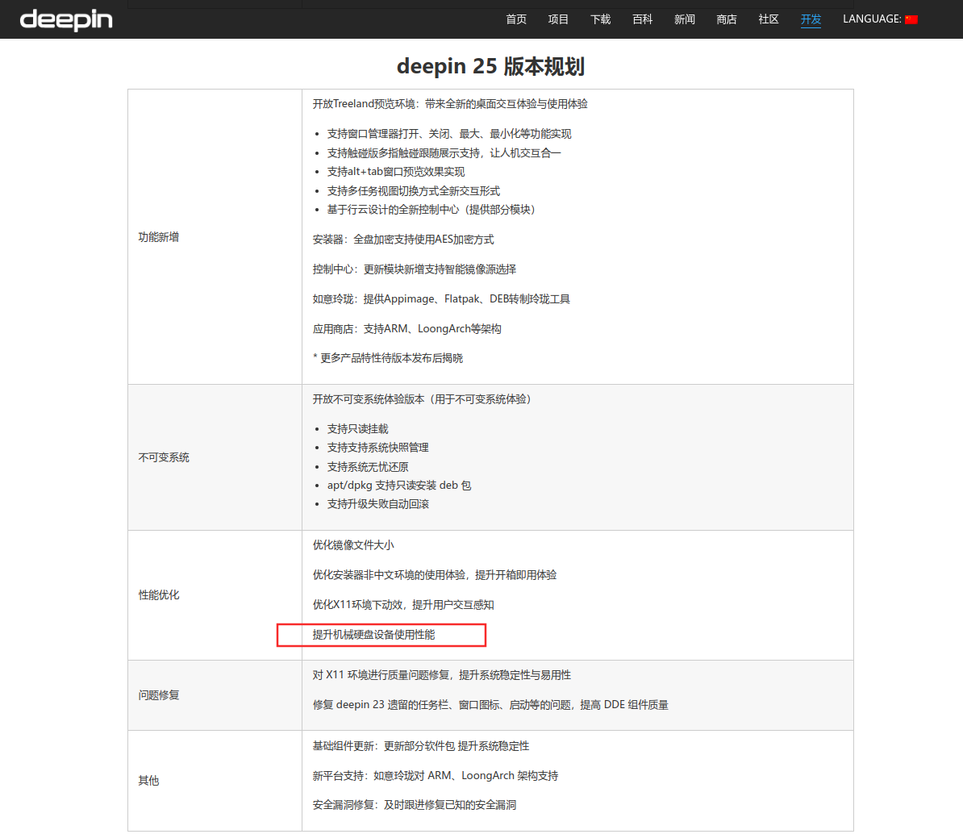This screenshot has height=834, width=963.
Task: Click the text 提升机械硬盘设备使用性能
Action: click(374, 635)
